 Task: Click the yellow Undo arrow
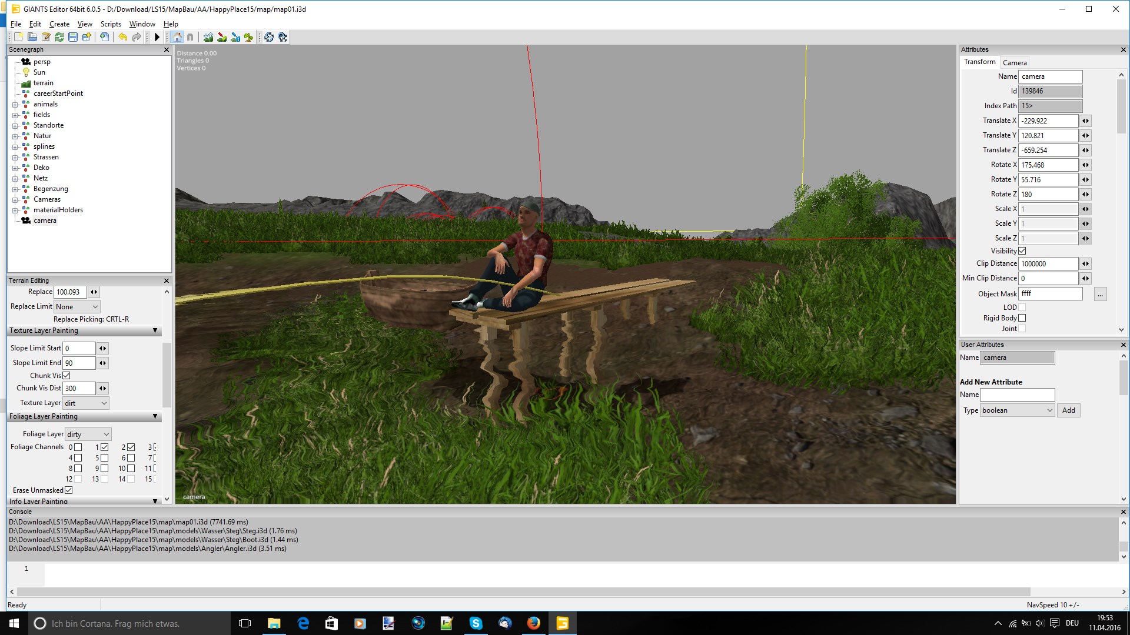pyautogui.click(x=122, y=37)
